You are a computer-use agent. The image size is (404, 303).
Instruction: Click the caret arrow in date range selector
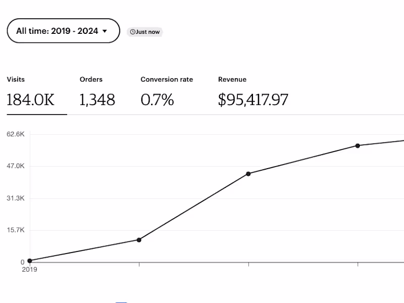pyautogui.click(x=105, y=31)
